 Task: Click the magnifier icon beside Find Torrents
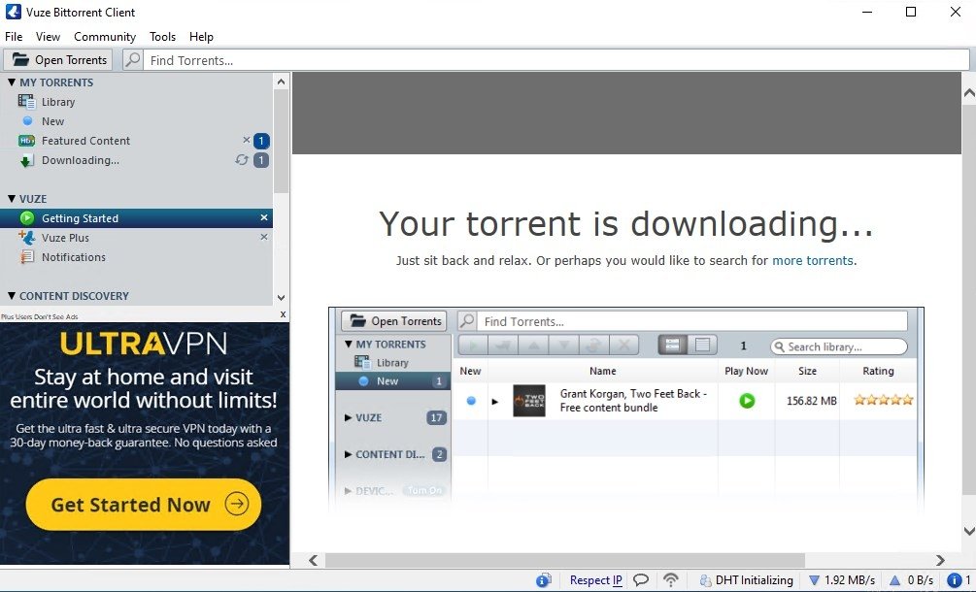coord(133,60)
